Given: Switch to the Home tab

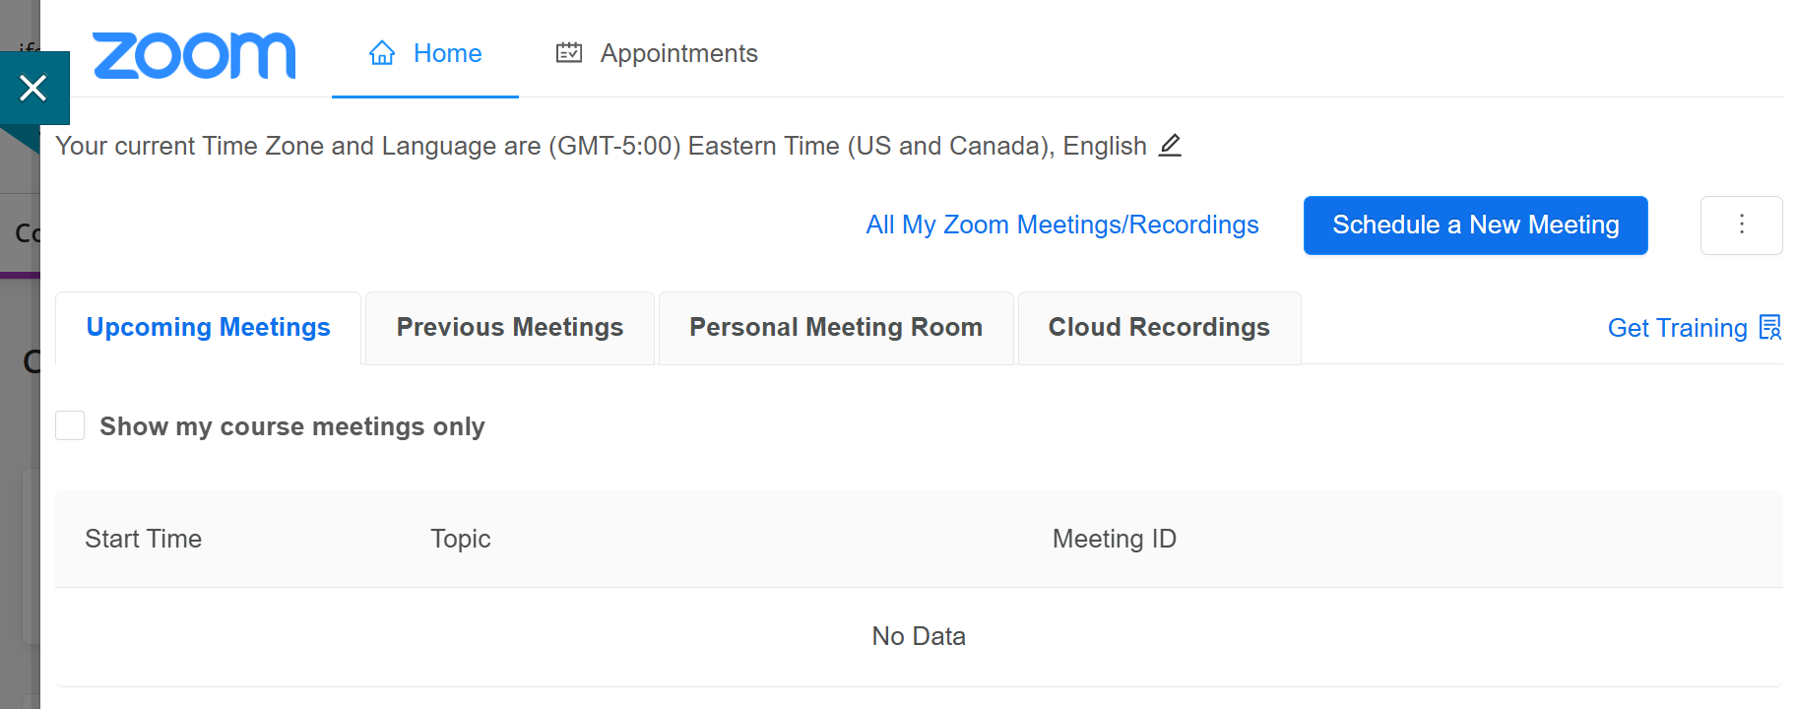Looking at the screenshot, I should click(x=447, y=53).
